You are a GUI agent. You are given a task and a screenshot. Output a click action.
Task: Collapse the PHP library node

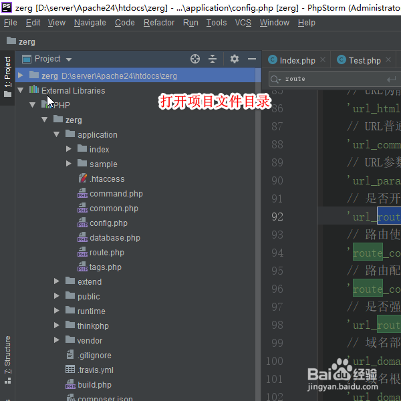point(33,105)
